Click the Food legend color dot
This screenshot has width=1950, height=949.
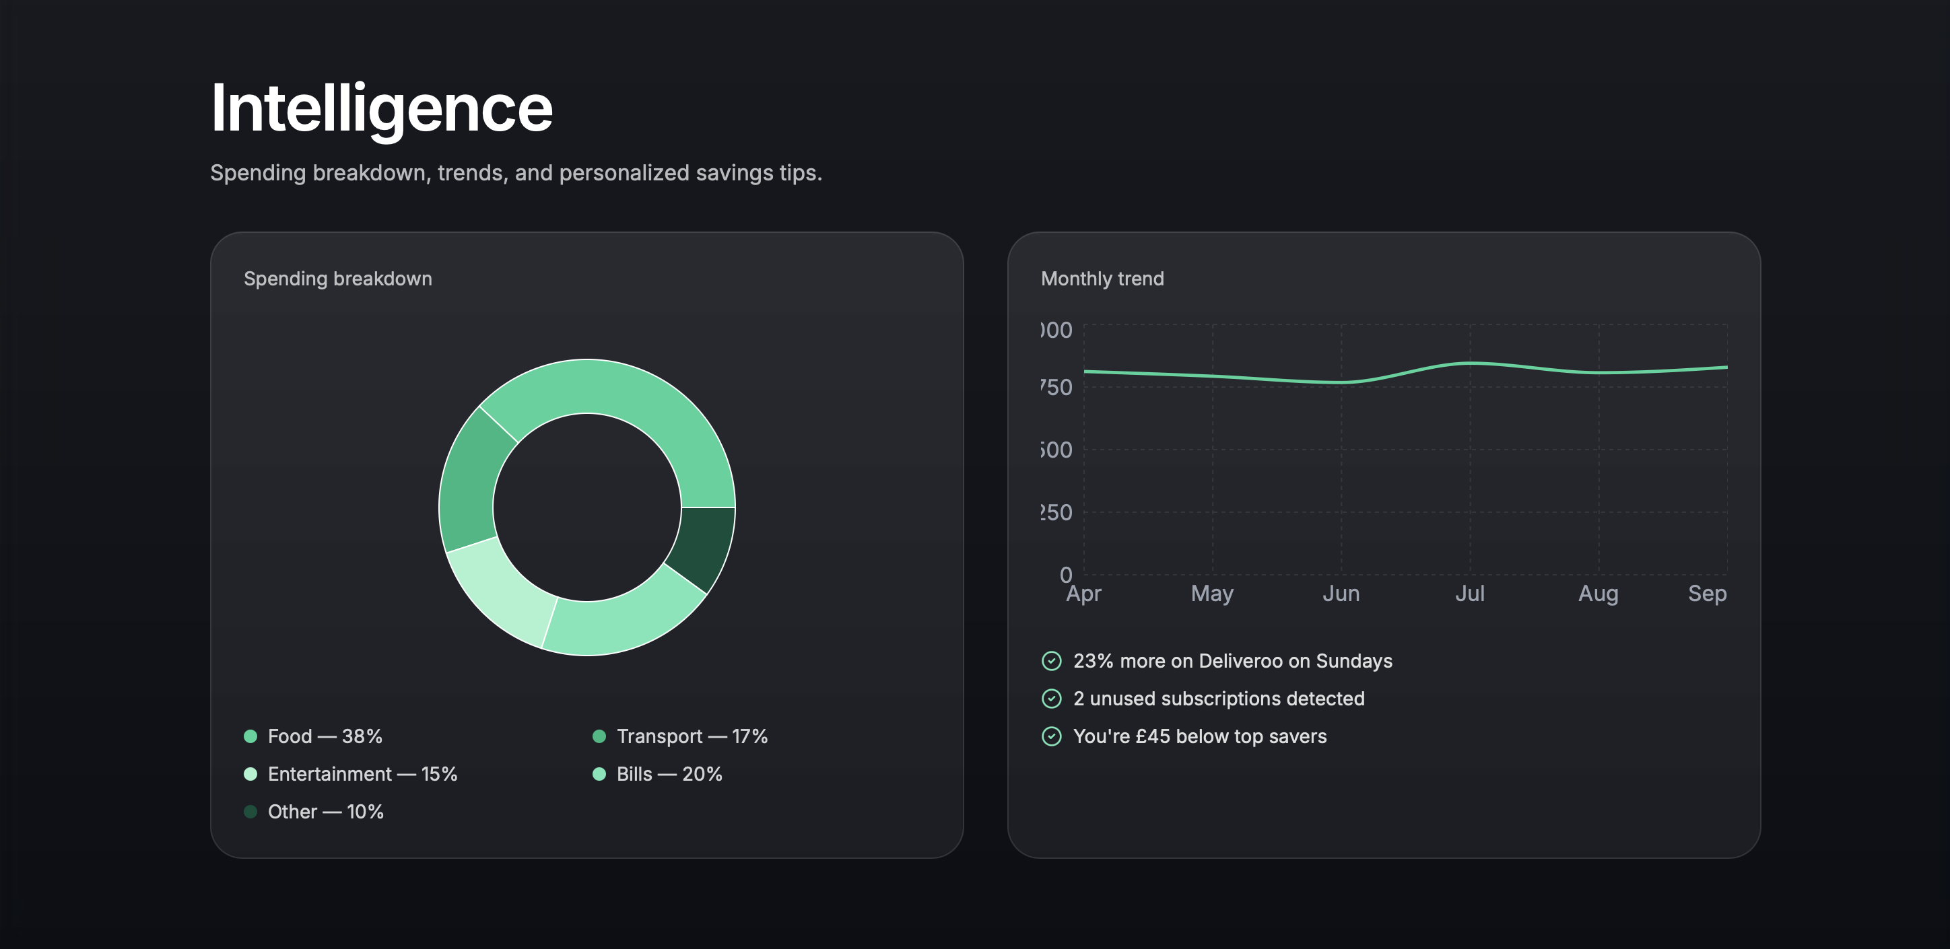[250, 736]
